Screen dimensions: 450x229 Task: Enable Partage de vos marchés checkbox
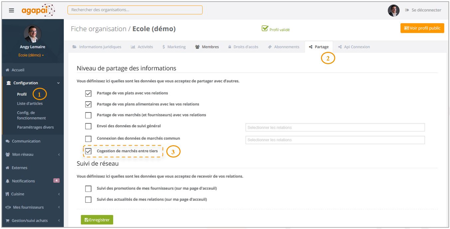[x=88, y=115]
